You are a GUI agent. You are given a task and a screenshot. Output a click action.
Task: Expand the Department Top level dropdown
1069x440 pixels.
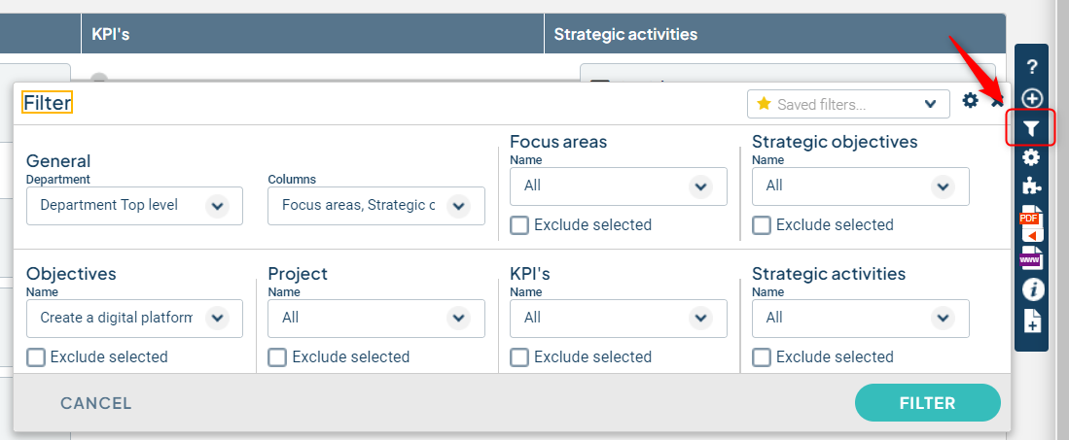134,206
